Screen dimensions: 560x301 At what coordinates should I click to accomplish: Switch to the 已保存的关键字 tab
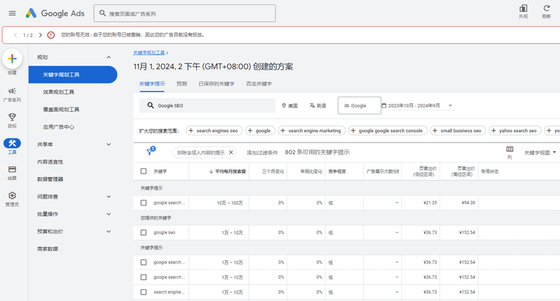[x=217, y=83]
